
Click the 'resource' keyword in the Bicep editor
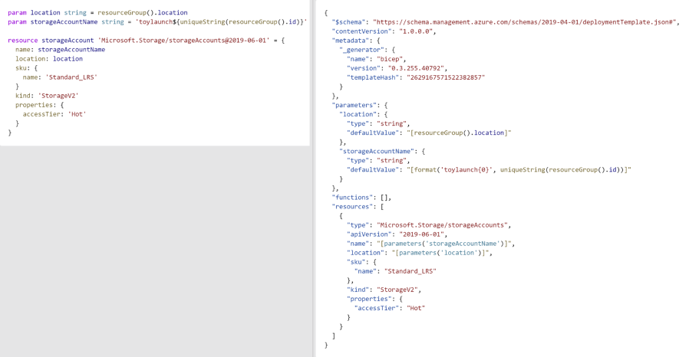(x=22, y=39)
